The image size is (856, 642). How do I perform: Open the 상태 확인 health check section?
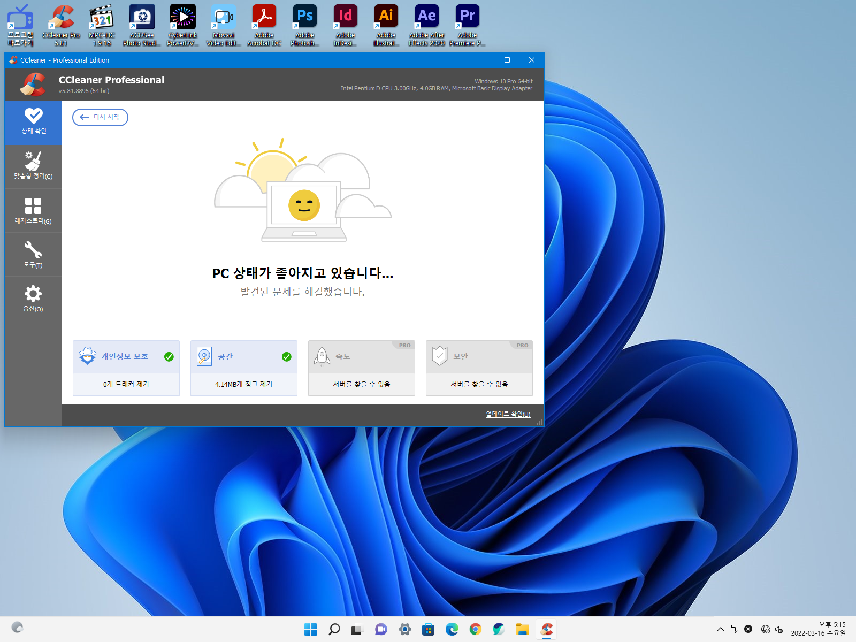(33, 123)
